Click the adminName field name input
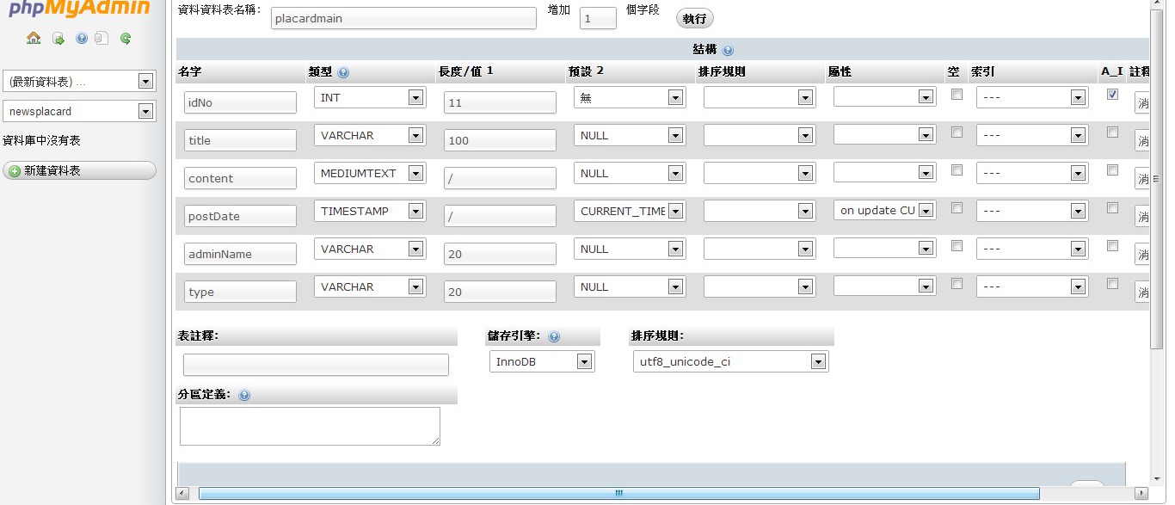The height and width of the screenshot is (505, 1175). [240, 254]
